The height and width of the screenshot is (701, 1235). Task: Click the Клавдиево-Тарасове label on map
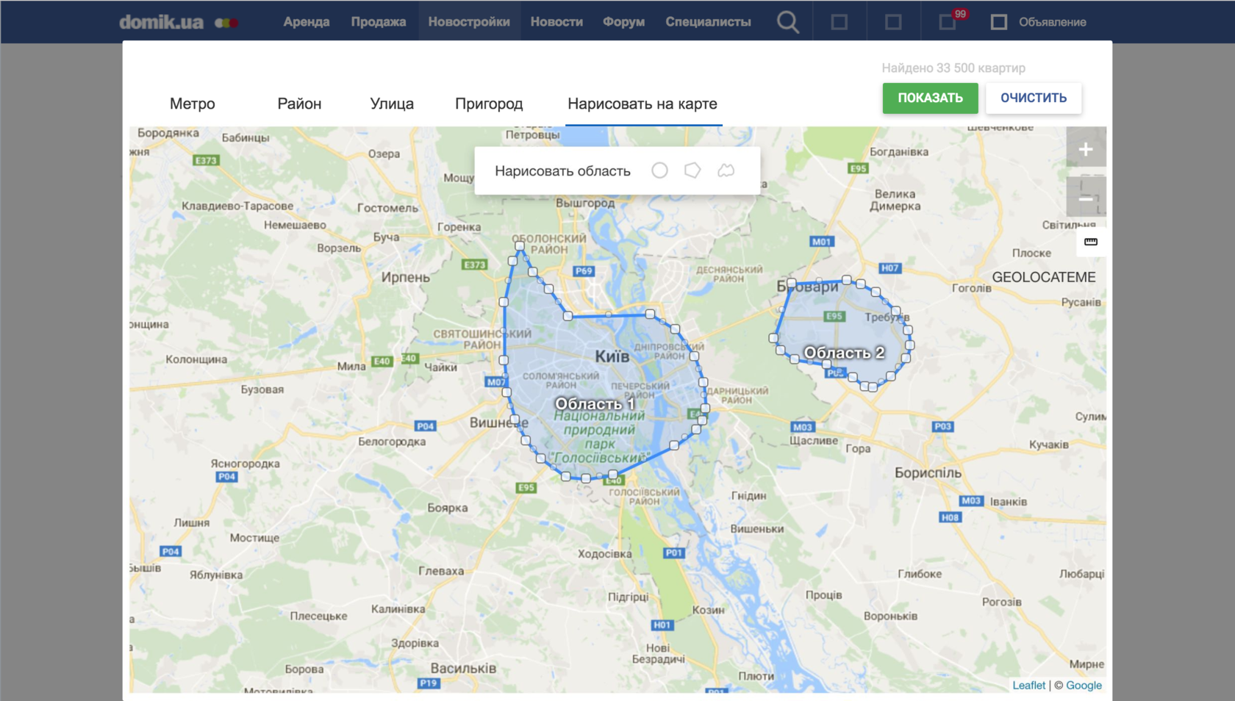(237, 206)
